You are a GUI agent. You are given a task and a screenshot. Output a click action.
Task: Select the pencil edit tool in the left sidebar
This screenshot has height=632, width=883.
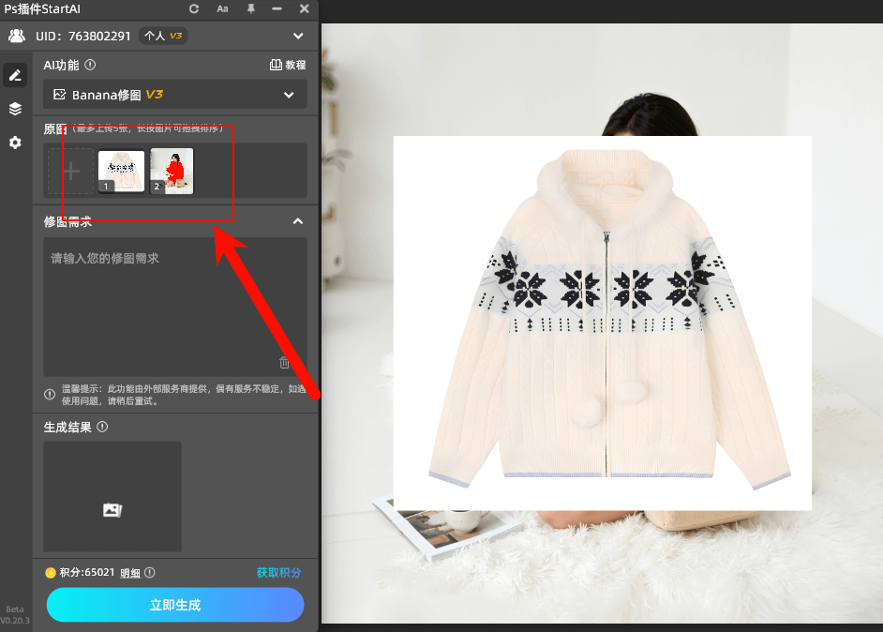(x=15, y=74)
